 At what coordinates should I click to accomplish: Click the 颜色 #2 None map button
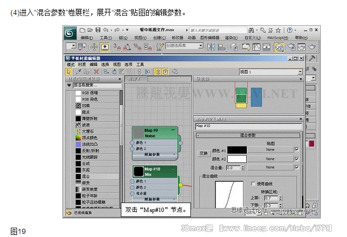(270, 159)
